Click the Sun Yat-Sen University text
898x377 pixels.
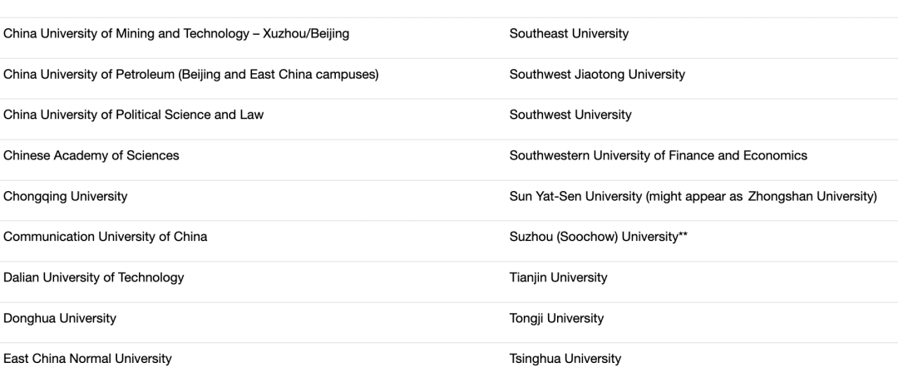(x=575, y=196)
